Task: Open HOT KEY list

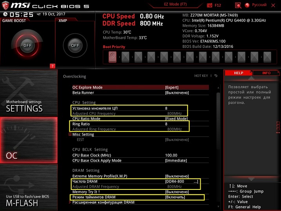Action: (201, 76)
